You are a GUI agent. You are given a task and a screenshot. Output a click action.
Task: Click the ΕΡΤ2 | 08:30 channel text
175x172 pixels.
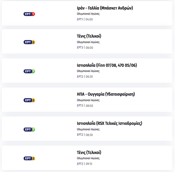tap(85, 135)
